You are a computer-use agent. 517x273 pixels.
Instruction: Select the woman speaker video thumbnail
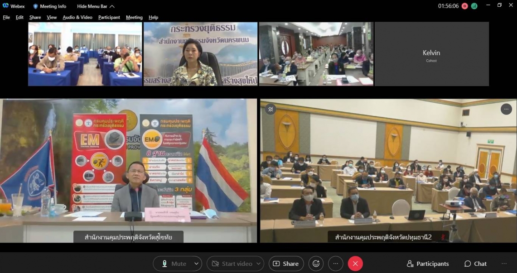click(200, 54)
